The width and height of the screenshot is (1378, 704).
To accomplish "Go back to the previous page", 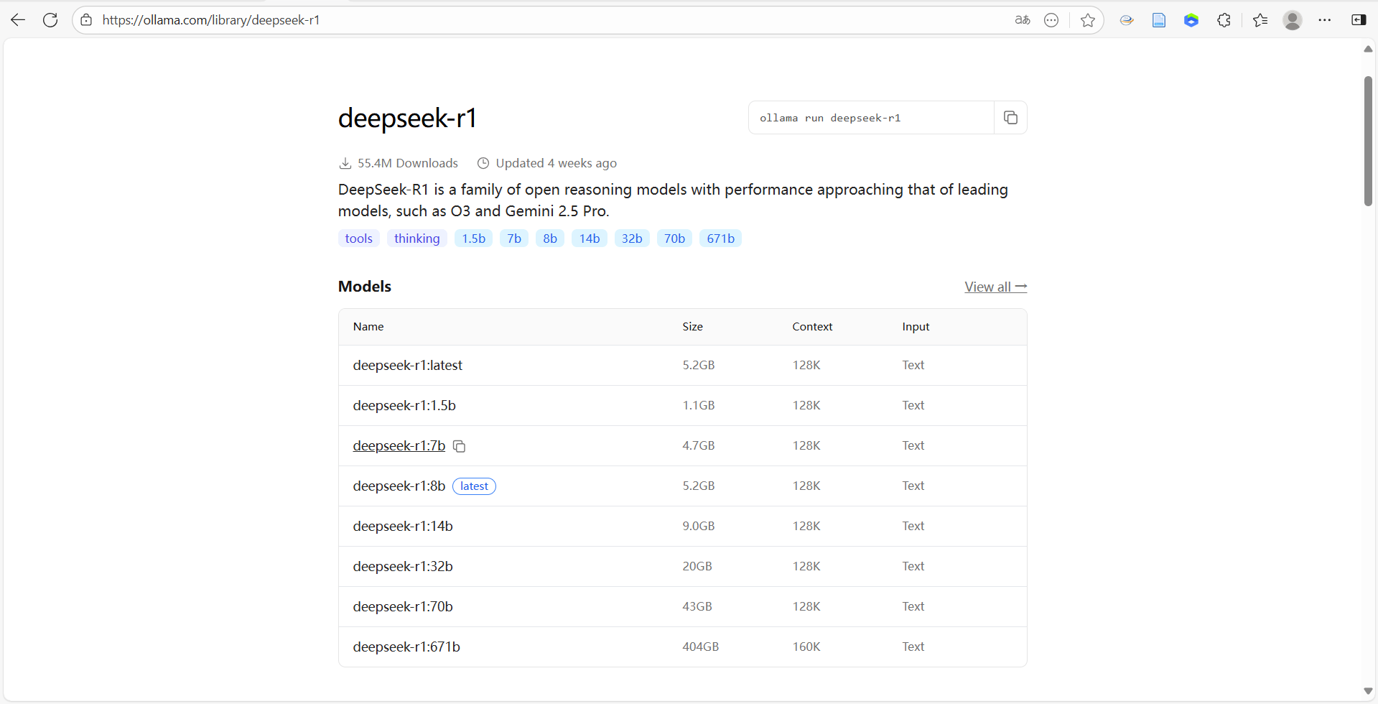I will tap(18, 20).
